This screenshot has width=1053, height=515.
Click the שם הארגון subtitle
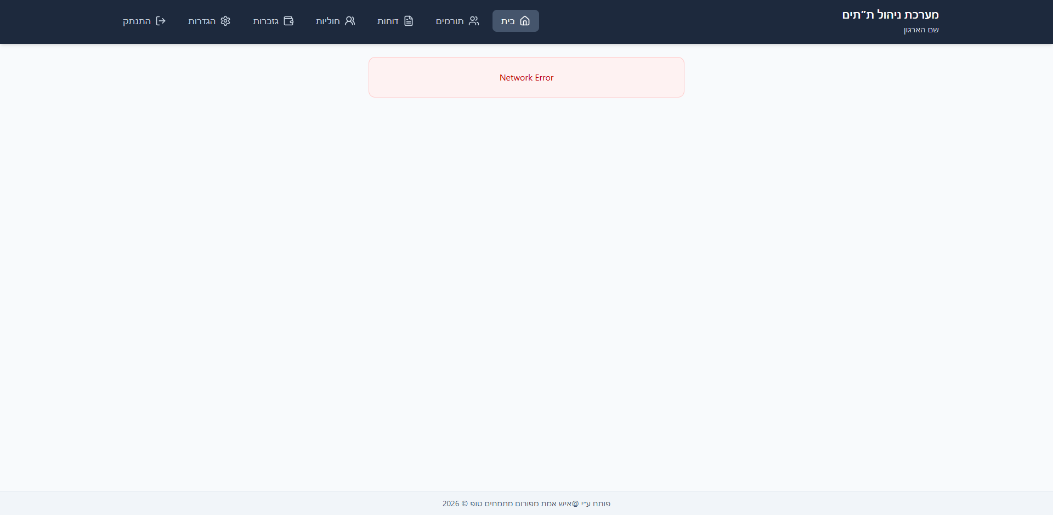pyautogui.click(x=921, y=30)
